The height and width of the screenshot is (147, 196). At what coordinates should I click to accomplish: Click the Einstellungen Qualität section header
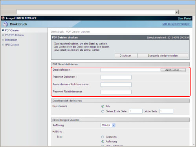120,120
